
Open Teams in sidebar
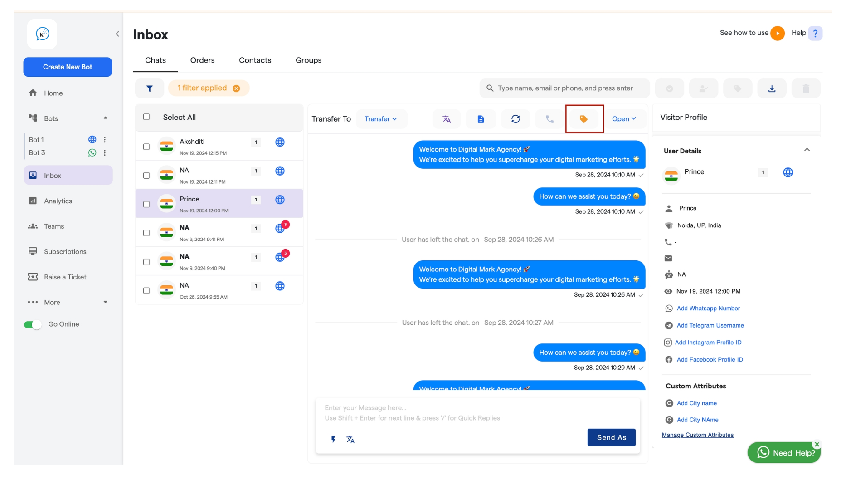click(x=68, y=226)
